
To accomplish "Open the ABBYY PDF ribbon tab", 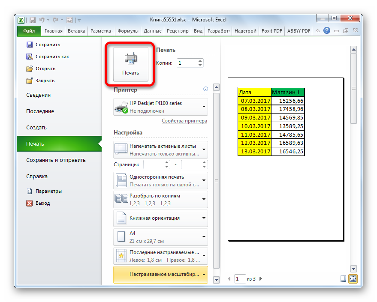I will click(x=299, y=31).
